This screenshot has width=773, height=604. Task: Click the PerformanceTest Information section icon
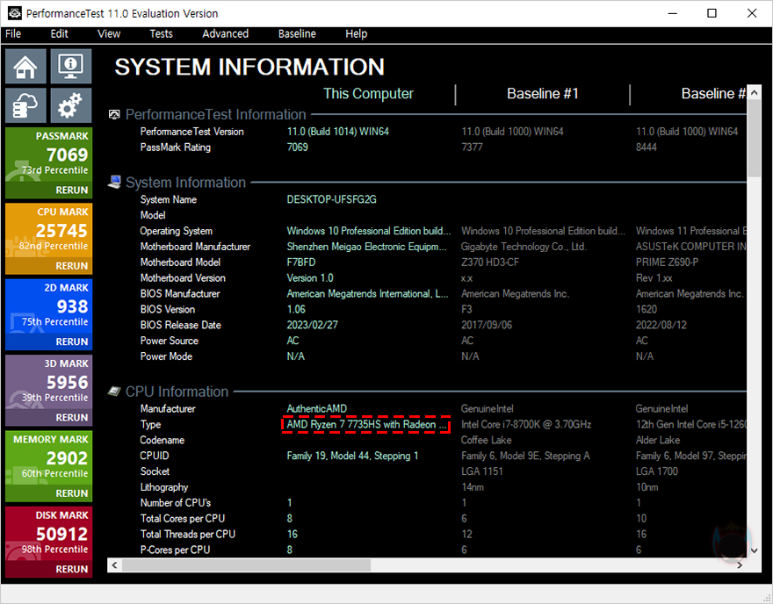tap(114, 115)
